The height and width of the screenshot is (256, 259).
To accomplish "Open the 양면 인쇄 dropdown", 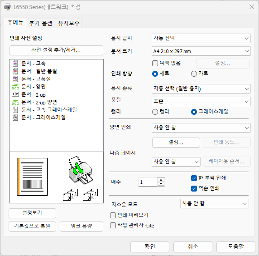I will 201,128.
